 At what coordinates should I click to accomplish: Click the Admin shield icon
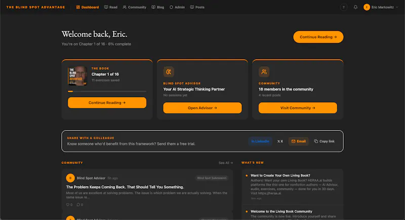point(171,7)
